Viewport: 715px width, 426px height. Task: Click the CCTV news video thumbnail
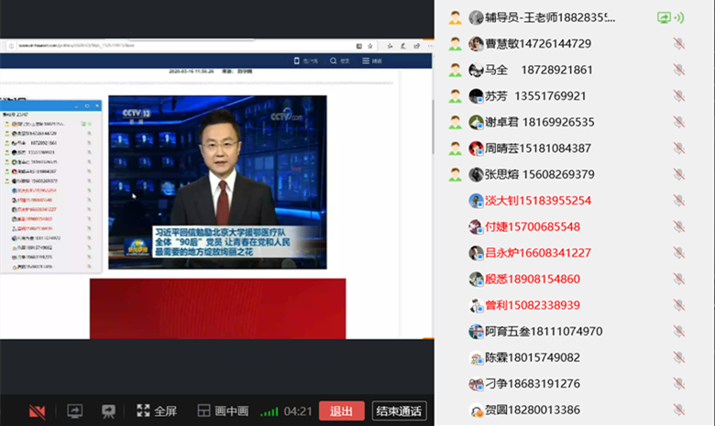(x=217, y=181)
